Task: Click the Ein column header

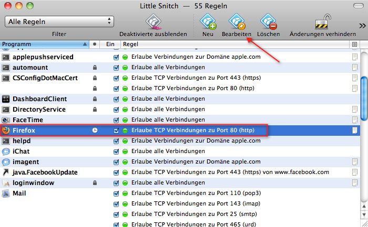Action: point(110,44)
